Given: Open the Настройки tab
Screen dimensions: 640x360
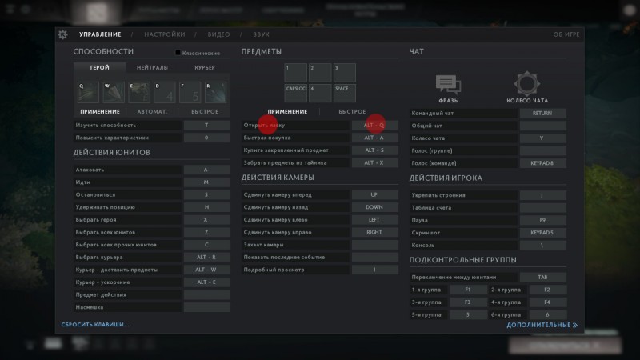Looking at the screenshot, I should click(165, 34).
